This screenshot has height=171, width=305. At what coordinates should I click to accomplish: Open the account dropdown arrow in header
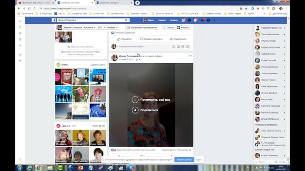[214, 20]
